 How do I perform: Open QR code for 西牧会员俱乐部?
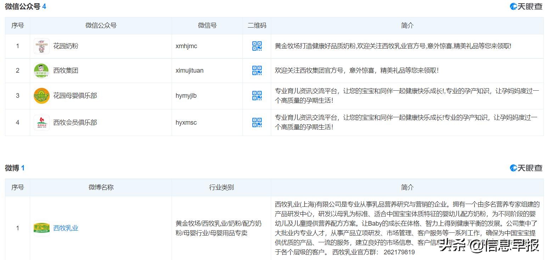(257, 123)
